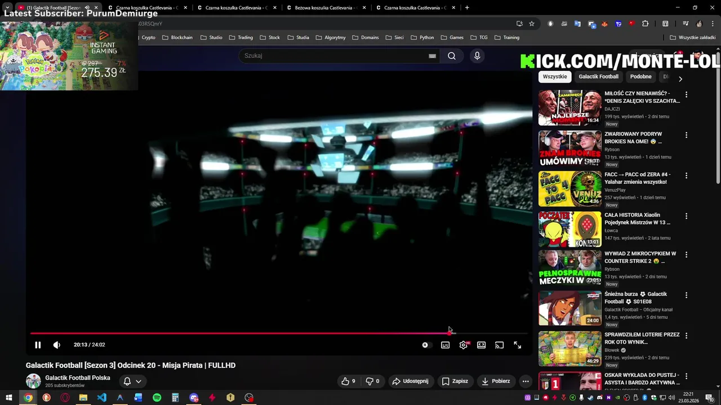Open the Chrome extensions puzzle icon

pos(646,24)
